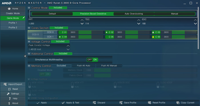This screenshot has height=106, width=200.
Task: Click the Home house icon in sidebar
Action: tap(9, 9)
